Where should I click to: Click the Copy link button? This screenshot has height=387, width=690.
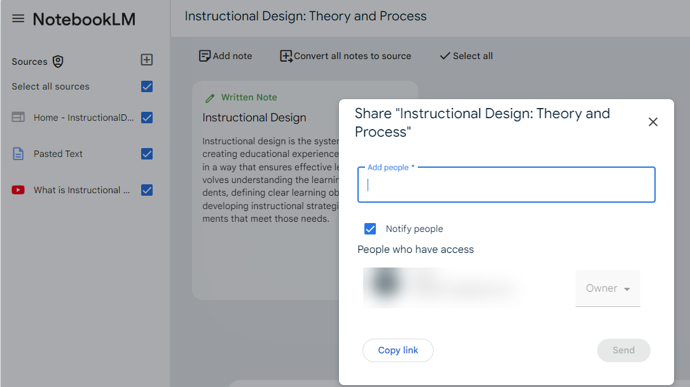pyautogui.click(x=397, y=350)
